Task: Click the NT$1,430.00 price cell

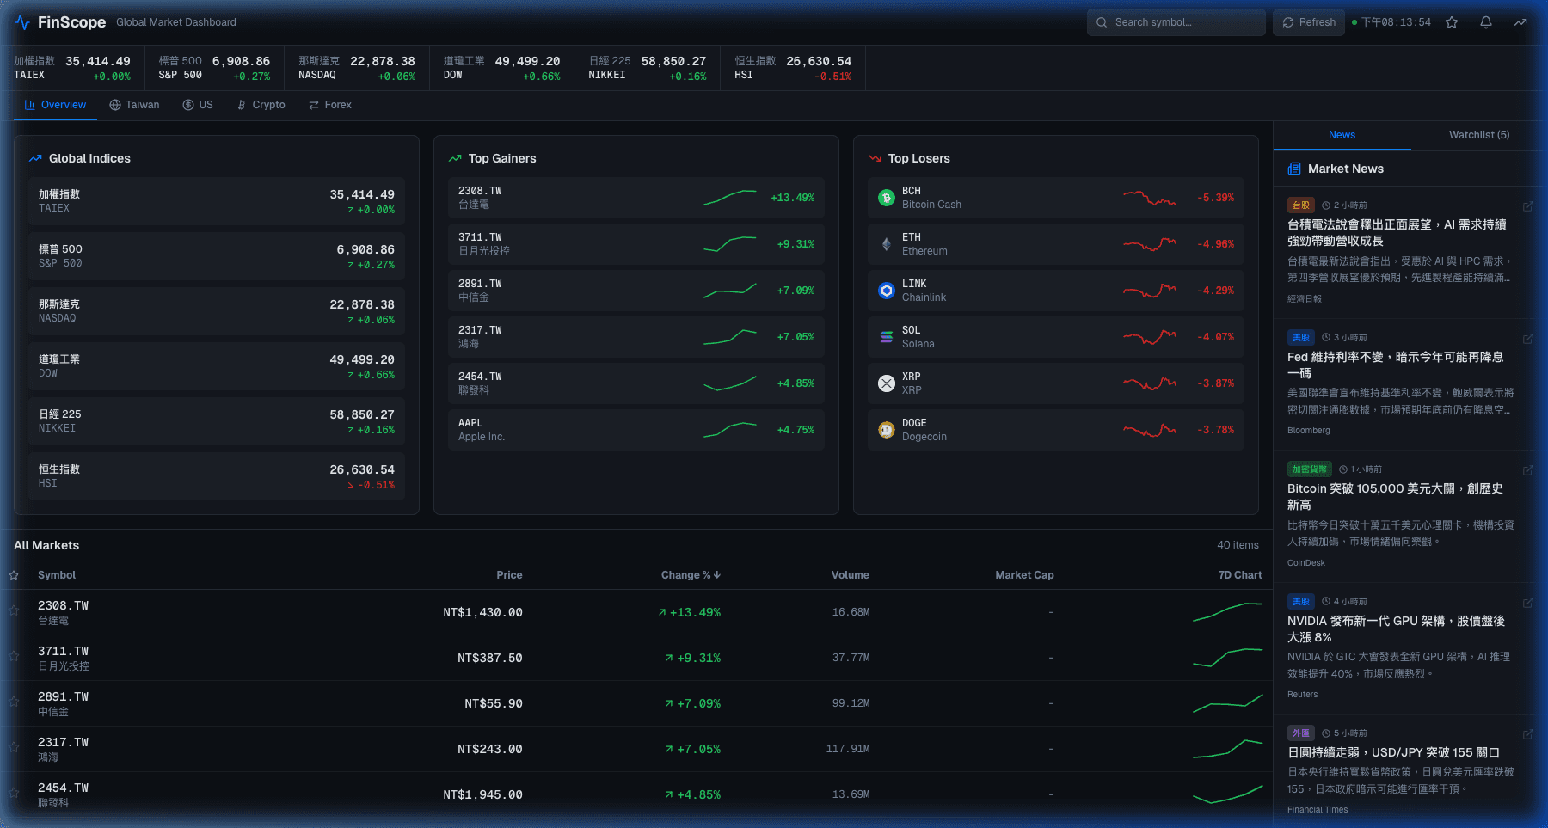Action: (x=483, y=613)
